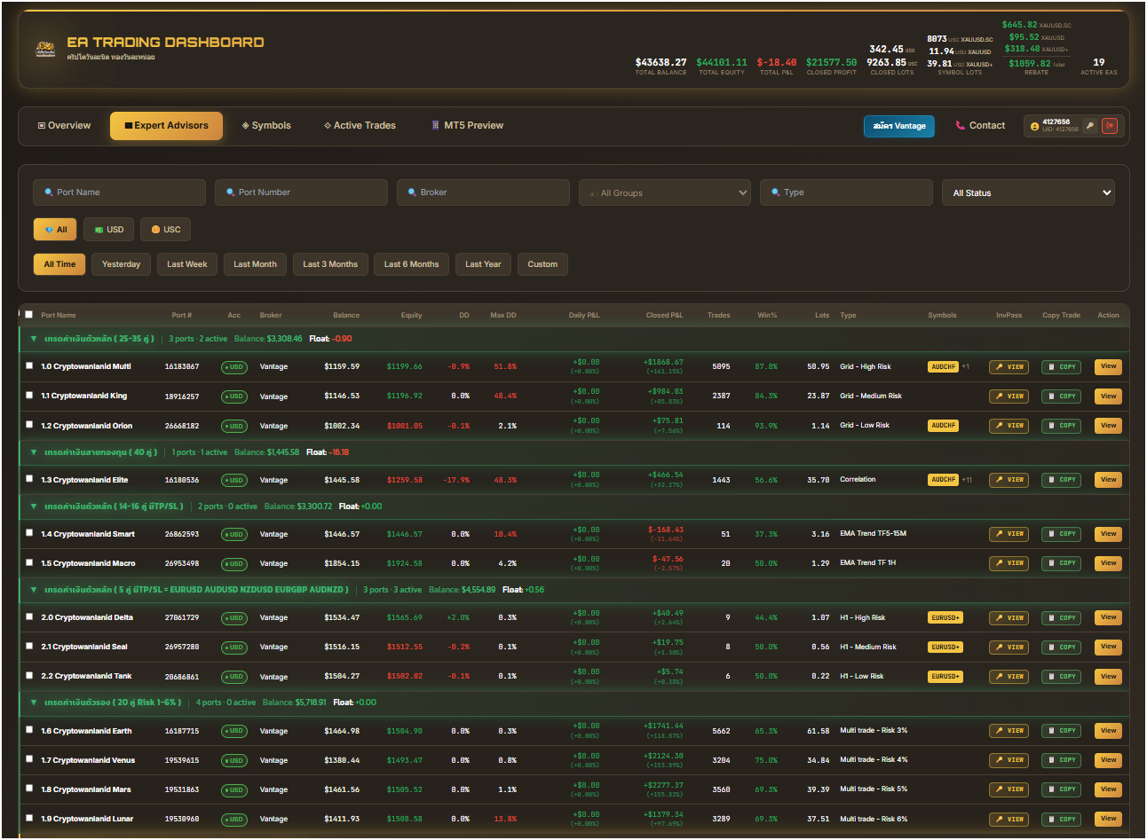1147x840 pixels.
Task: Collapse the 20 pairs Risk 1-6% group
Action: coord(34,703)
